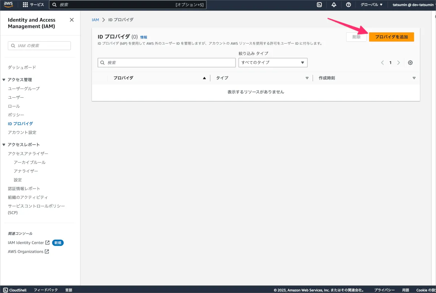Open AWS Organizations external link
The width and height of the screenshot is (436, 293).
[x=28, y=251]
